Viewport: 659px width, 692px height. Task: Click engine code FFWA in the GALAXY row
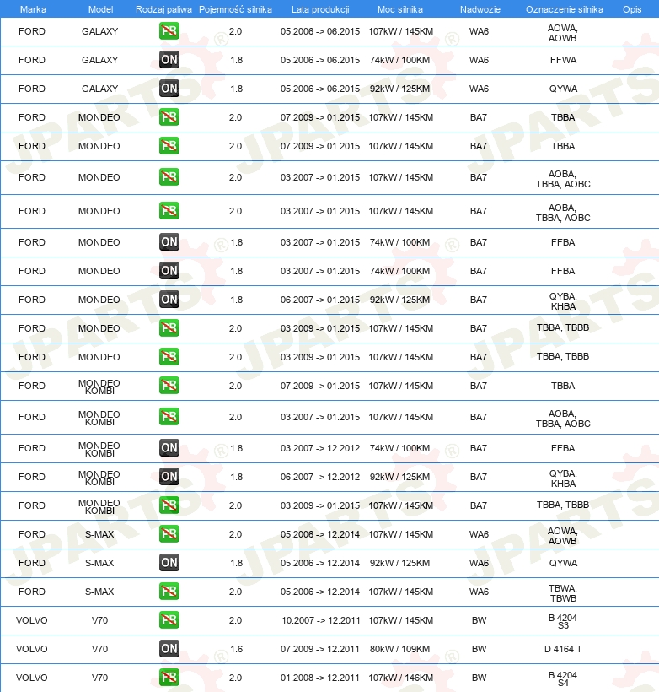point(563,60)
